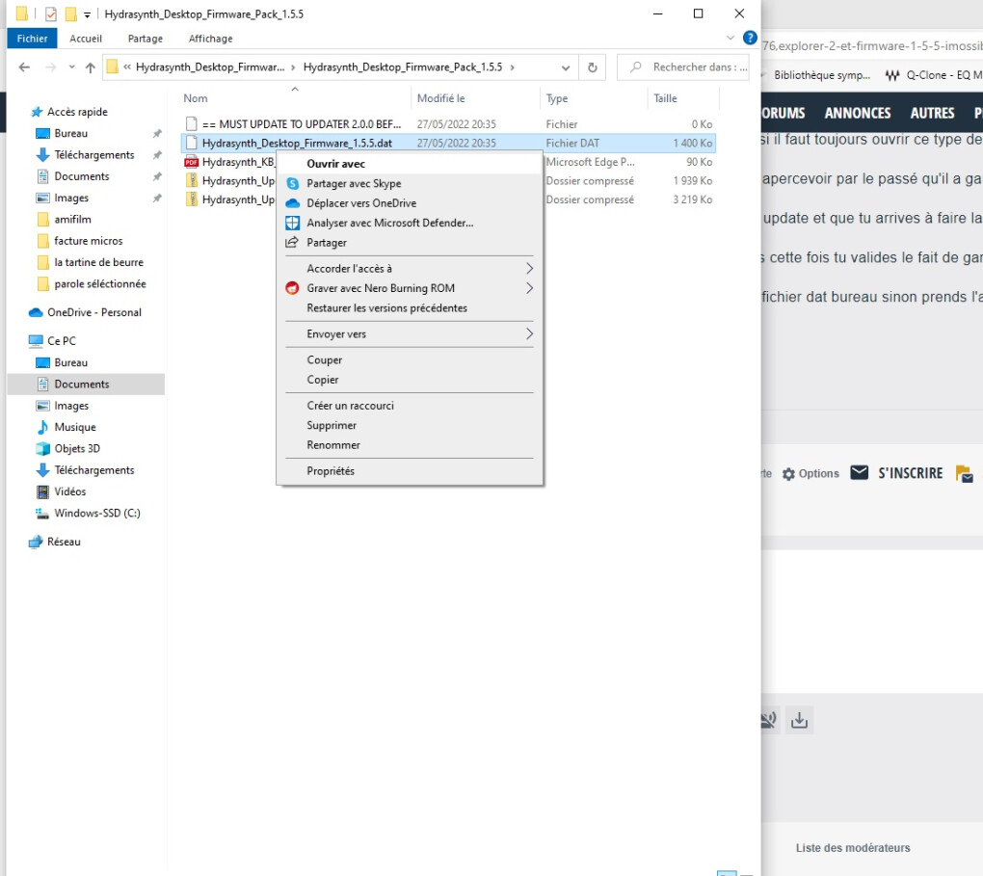Image resolution: width=983 pixels, height=876 pixels.
Task: Click the Musique note icon in sidebar
Action: (42, 427)
